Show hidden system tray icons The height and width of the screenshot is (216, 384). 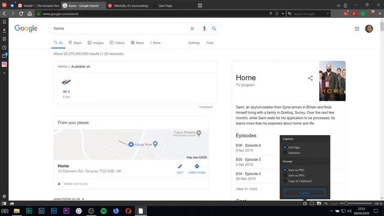331,211
